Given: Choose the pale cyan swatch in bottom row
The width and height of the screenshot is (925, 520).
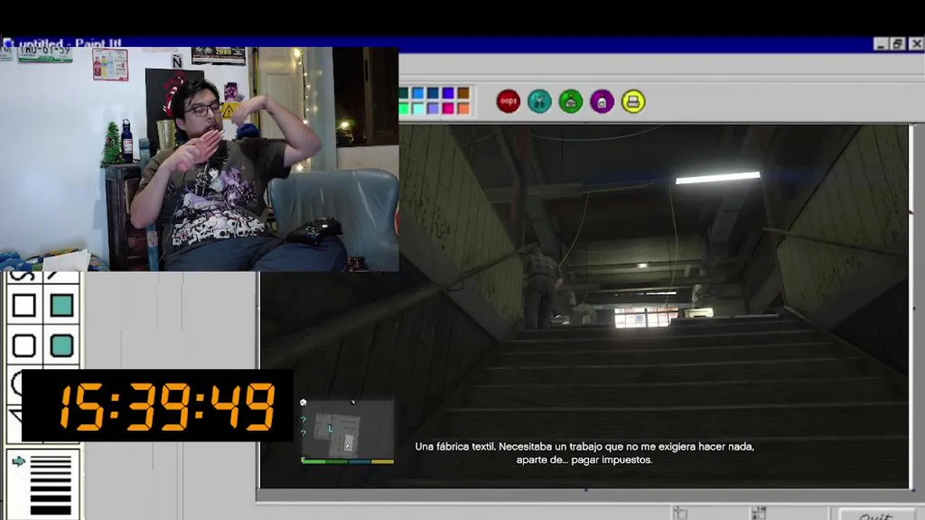Looking at the screenshot, I should coord(418,108).
